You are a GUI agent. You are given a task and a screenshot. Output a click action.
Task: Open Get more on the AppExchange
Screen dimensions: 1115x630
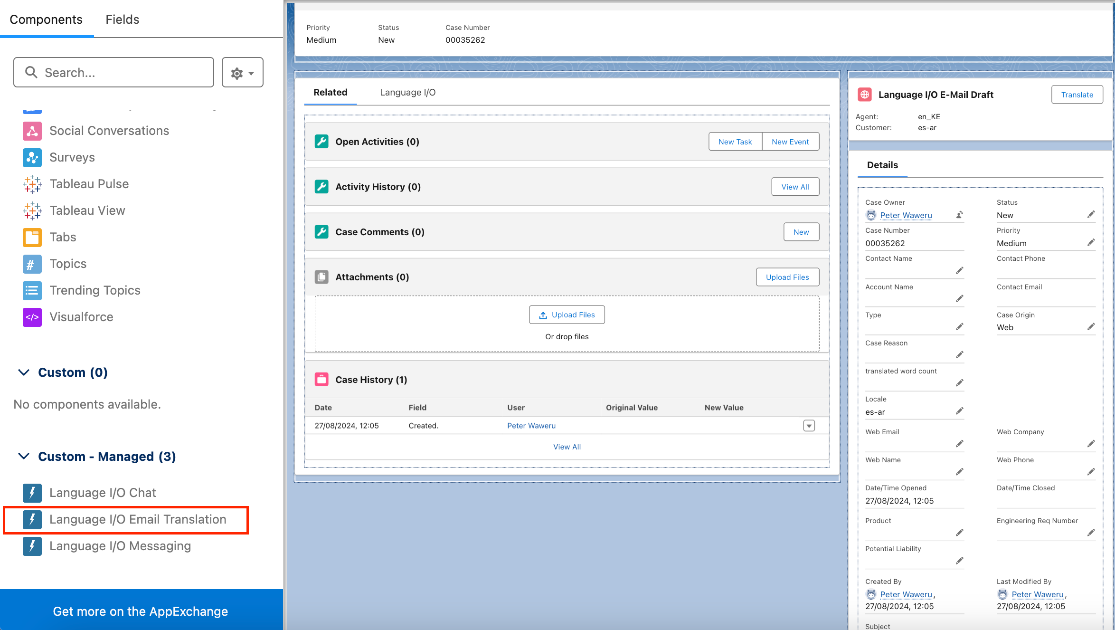pyautogui.click(x=141, y=611)
